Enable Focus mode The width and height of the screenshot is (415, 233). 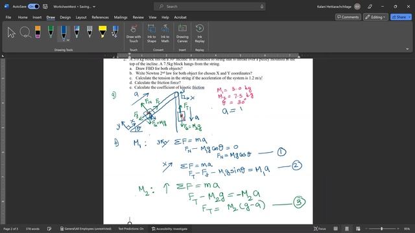click(320, 228)
